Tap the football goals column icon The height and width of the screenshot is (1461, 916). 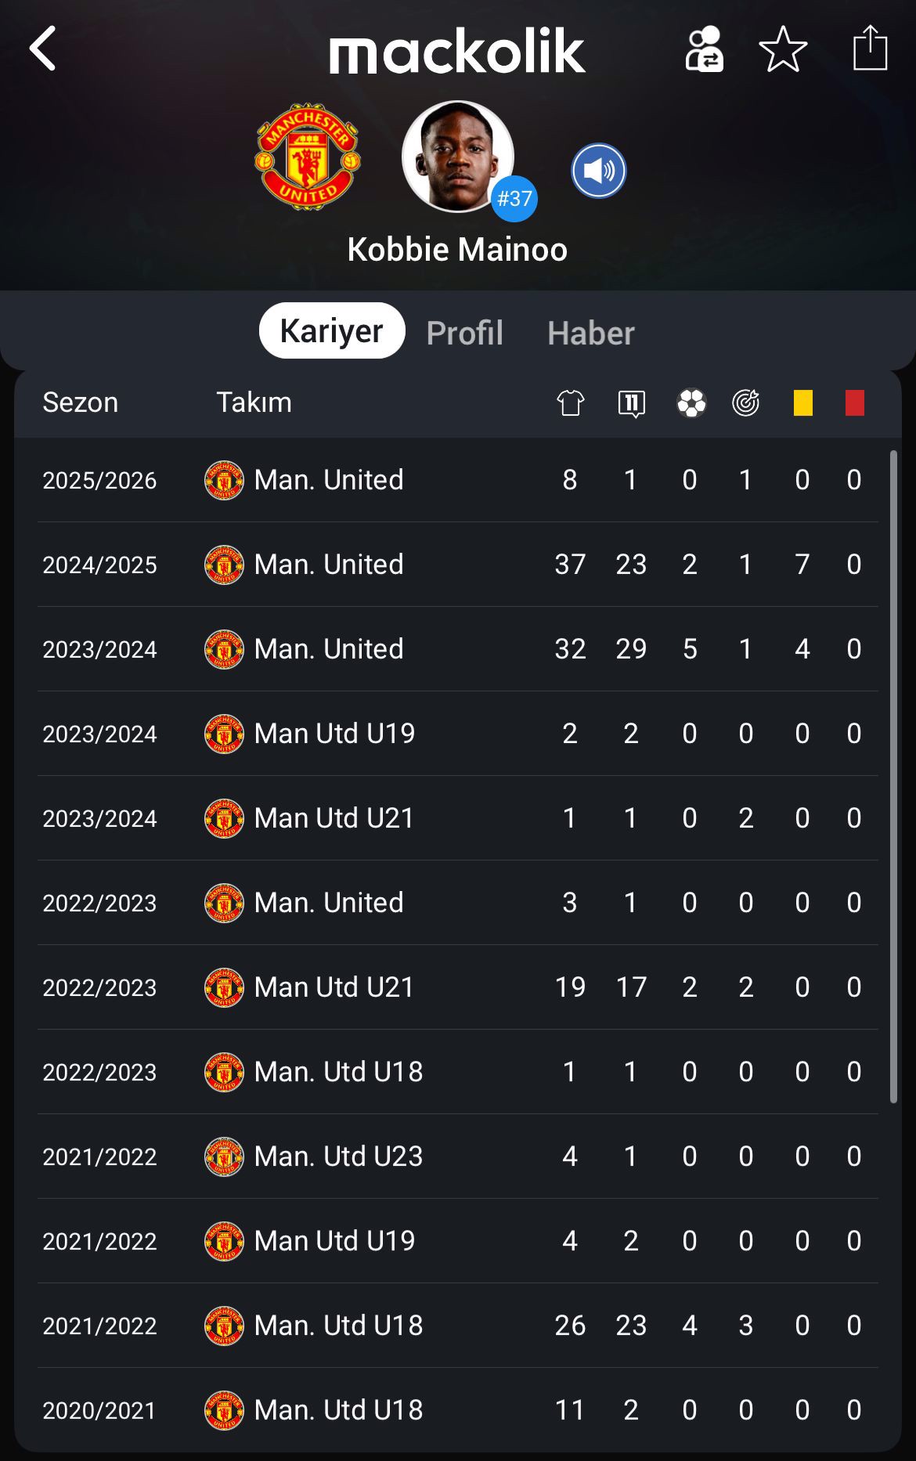(x=691, y=403)
